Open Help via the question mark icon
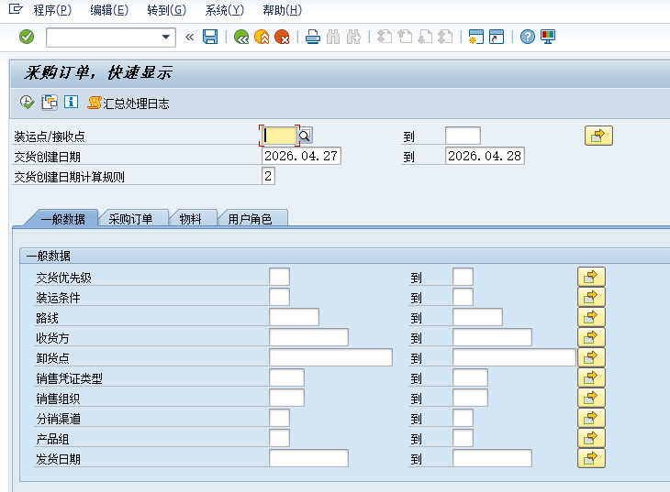 [527, 37]
